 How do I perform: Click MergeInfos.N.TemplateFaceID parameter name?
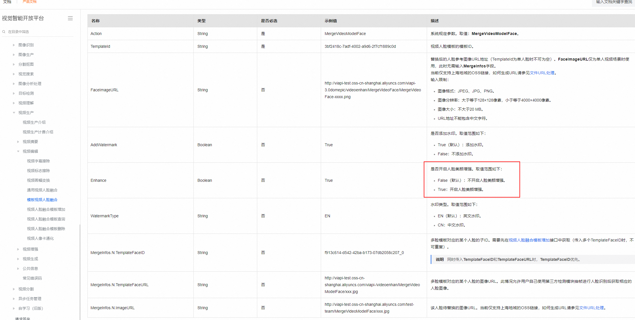pos(118,253)
